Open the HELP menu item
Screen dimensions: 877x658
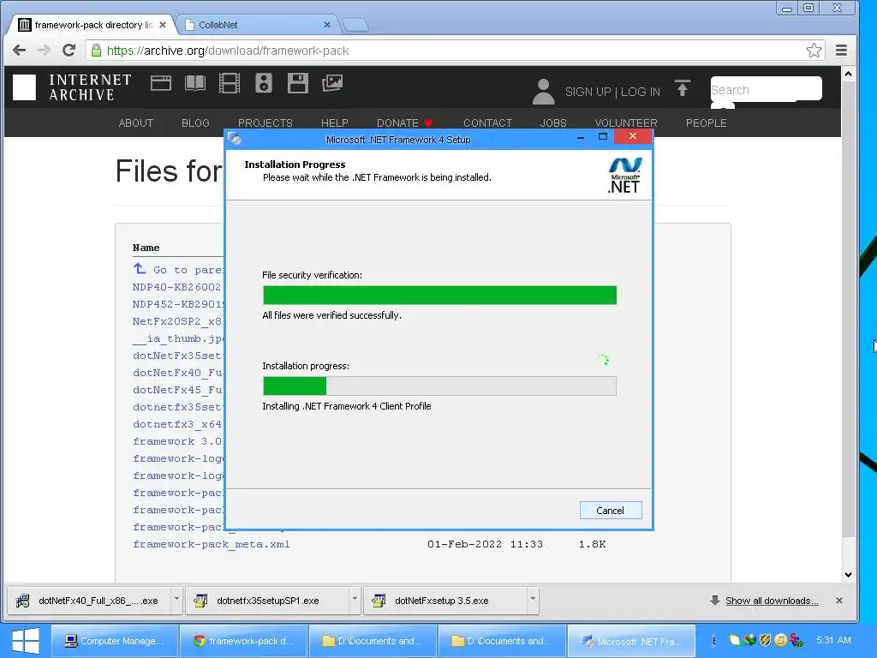(335, 123)
